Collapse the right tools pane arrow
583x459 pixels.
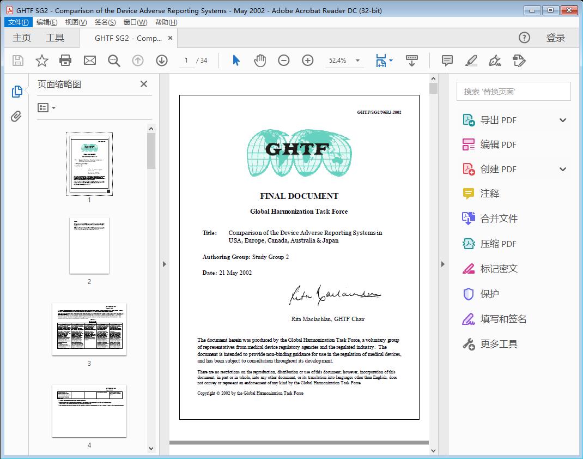pos(442,264)
